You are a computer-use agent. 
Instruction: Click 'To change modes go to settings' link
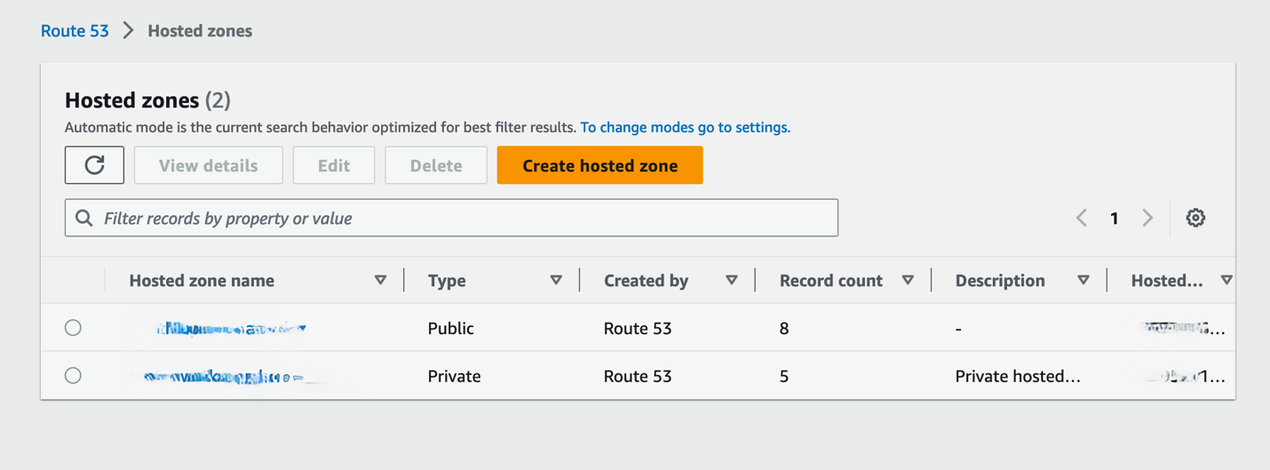(685, 127)
